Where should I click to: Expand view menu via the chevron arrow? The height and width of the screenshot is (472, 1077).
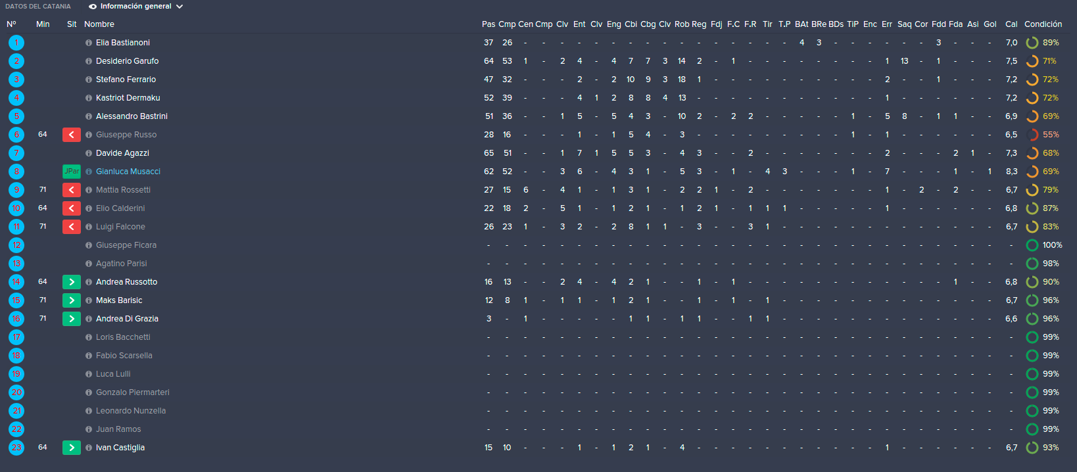(x=179, y=7)
